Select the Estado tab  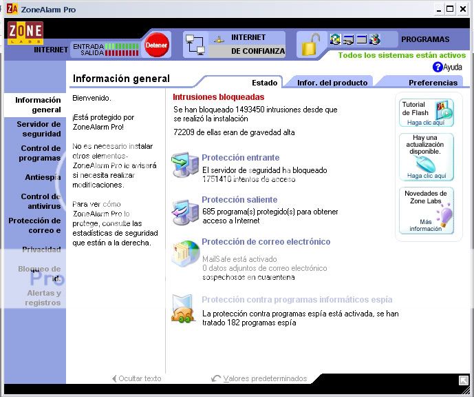264,83
